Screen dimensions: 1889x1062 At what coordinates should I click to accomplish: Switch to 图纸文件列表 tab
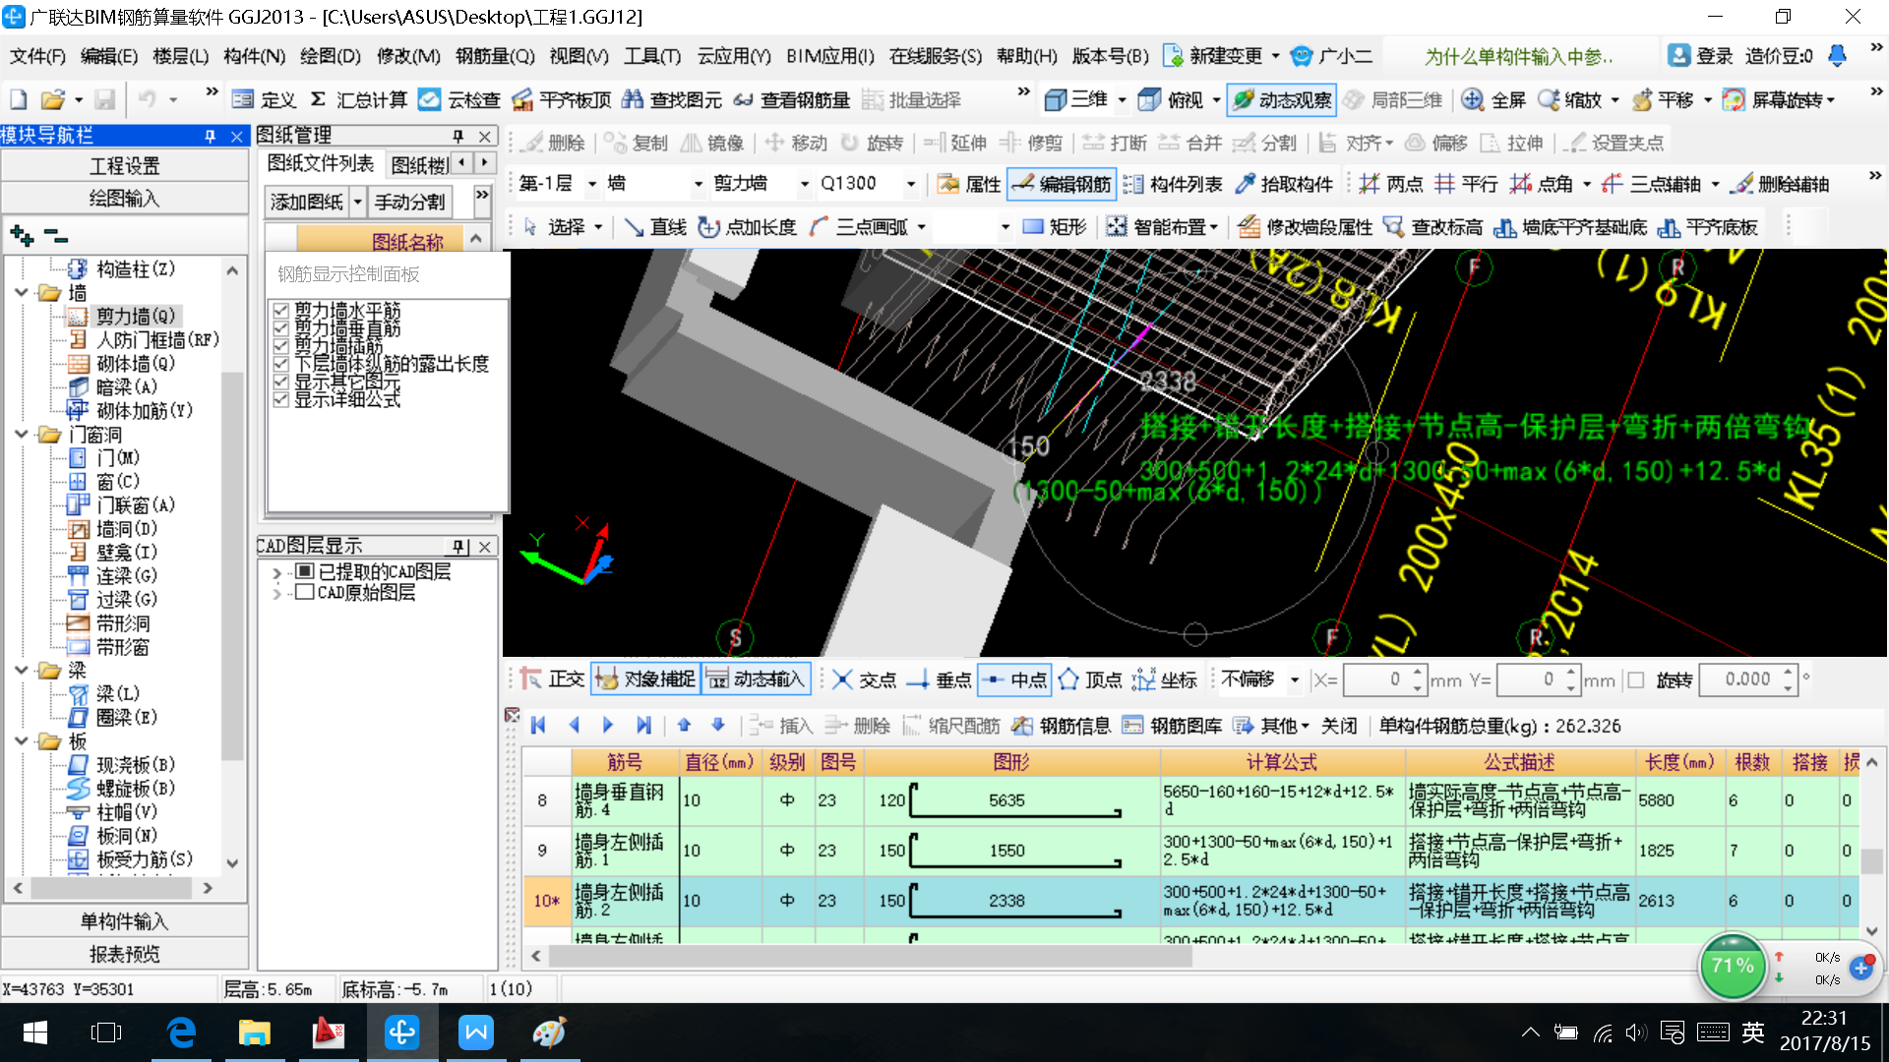click(321, 163)
